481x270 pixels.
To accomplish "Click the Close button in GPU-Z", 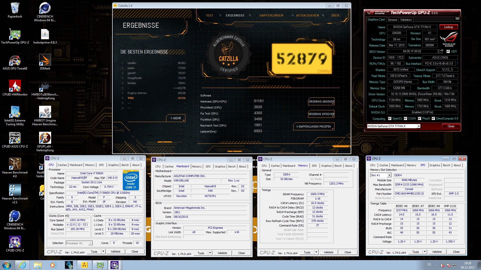I will (x=451, y=126).
